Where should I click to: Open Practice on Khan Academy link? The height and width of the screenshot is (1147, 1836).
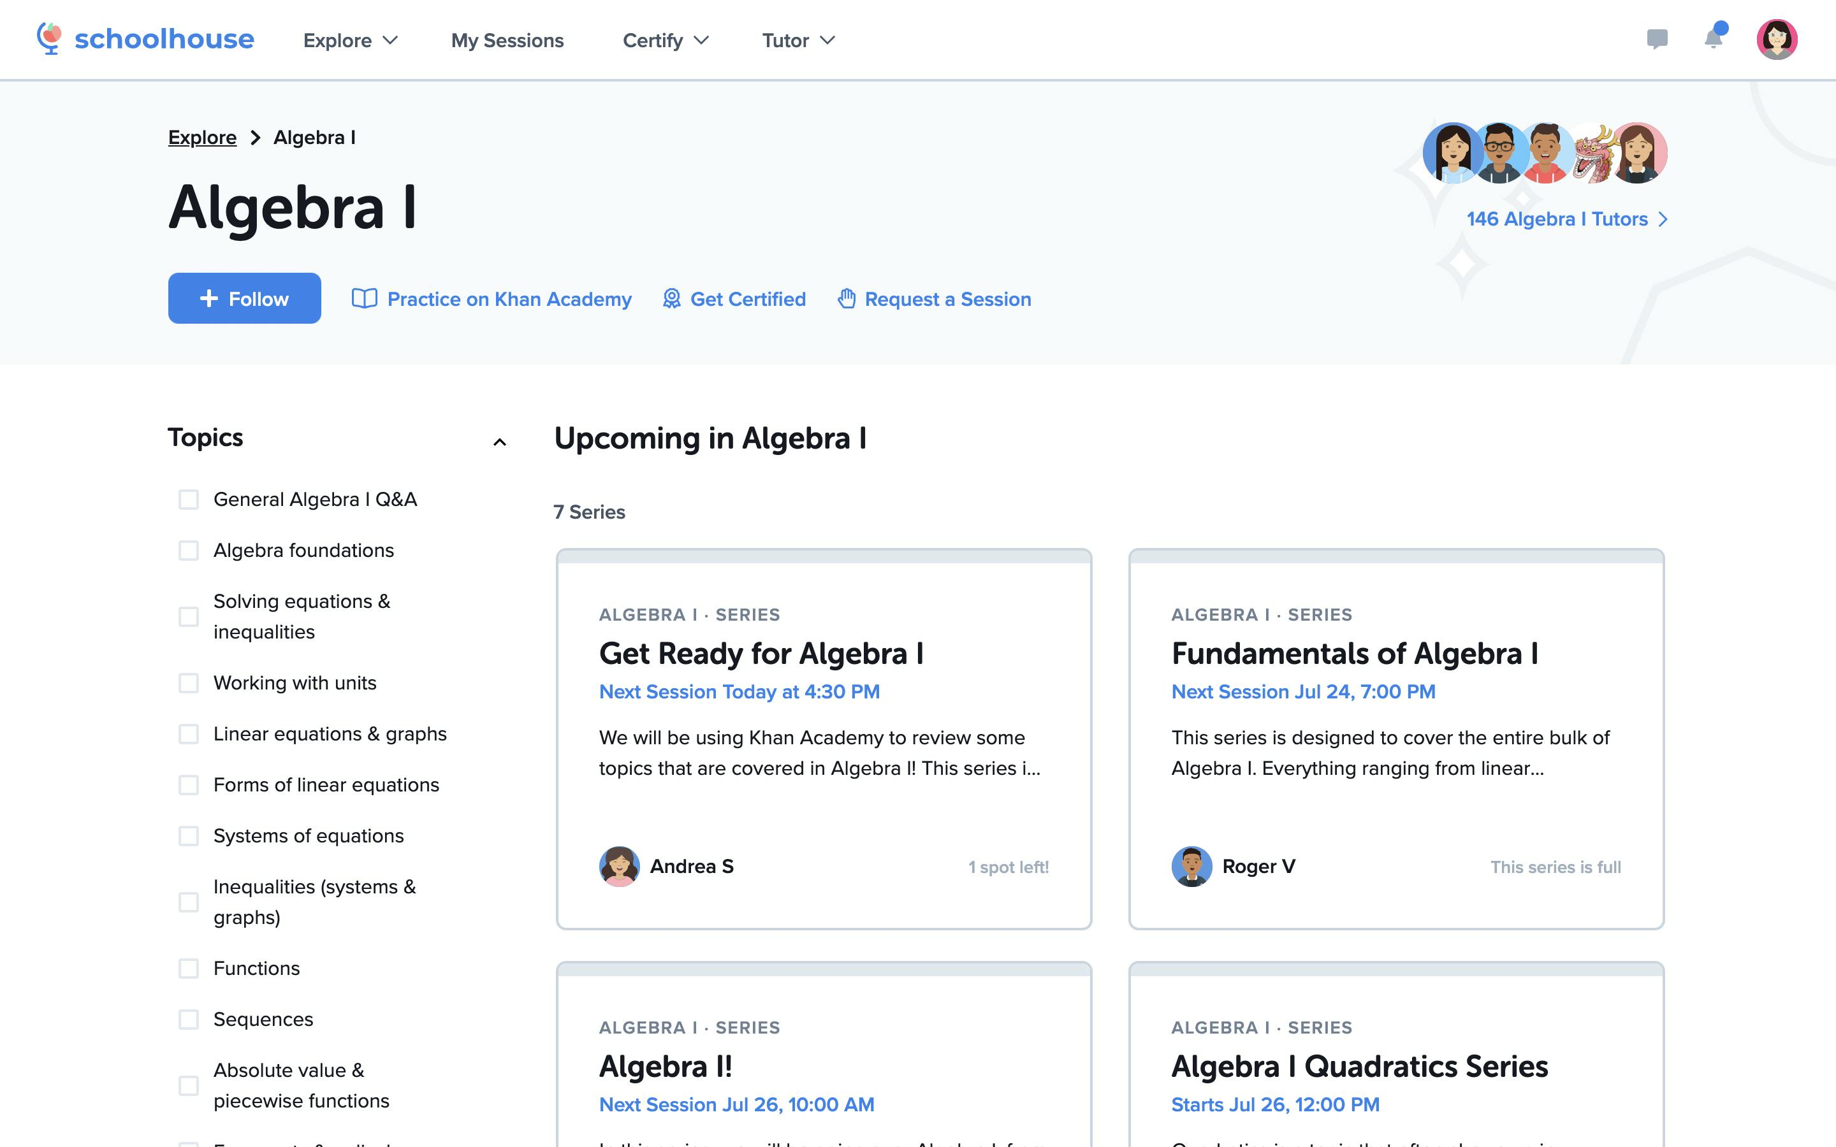(x=509, y=299)
